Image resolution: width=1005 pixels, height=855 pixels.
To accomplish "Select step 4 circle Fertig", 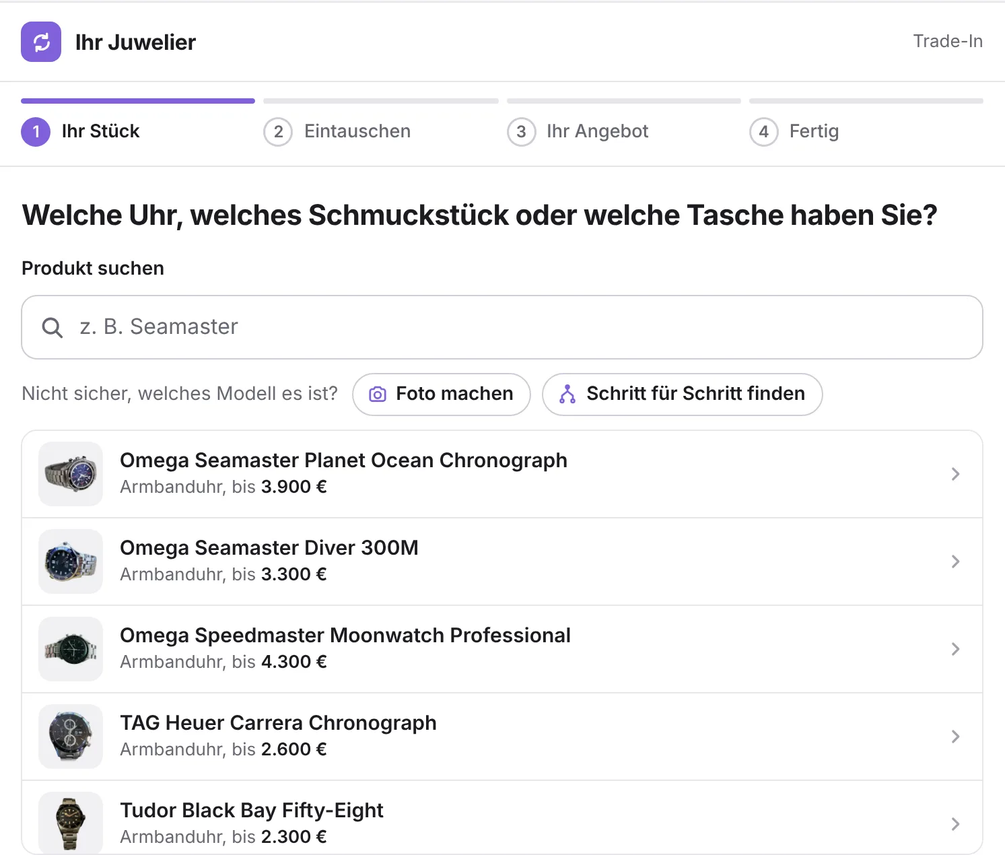I will [763, 131].
